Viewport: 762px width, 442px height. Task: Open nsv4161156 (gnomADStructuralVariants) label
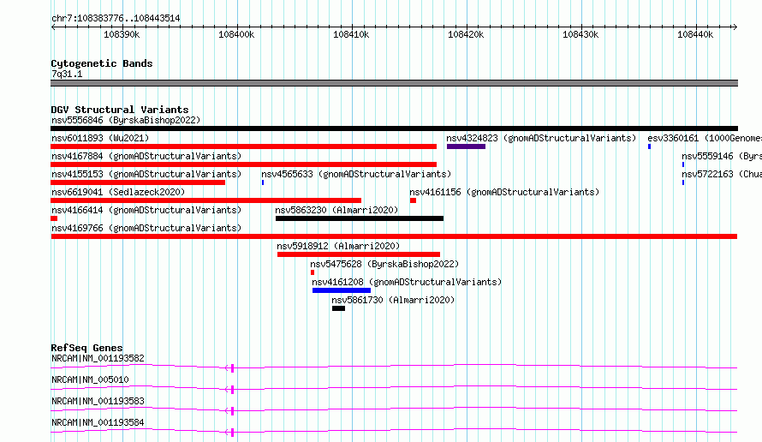point(504,192)
